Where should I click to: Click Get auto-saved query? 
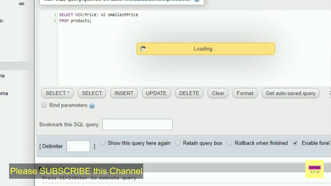291,93
